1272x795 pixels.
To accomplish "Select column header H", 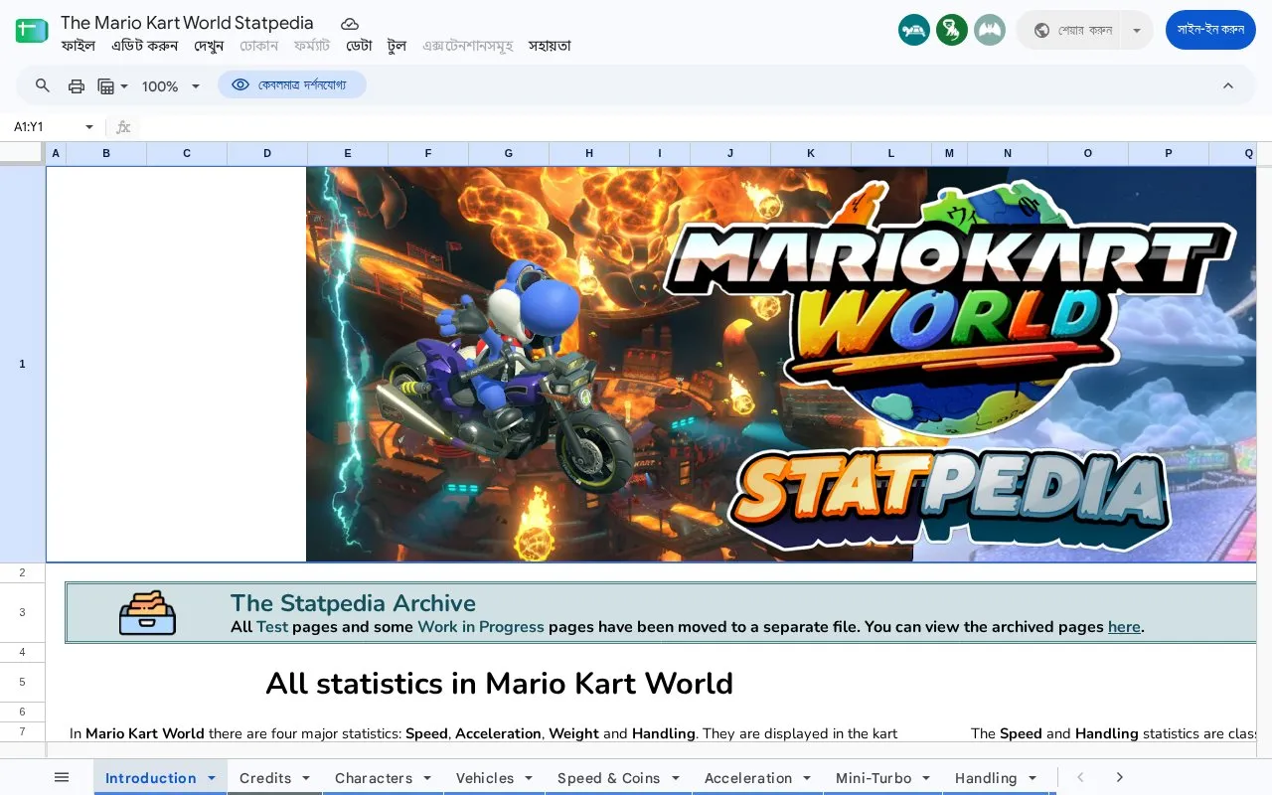I will point(589,153).
